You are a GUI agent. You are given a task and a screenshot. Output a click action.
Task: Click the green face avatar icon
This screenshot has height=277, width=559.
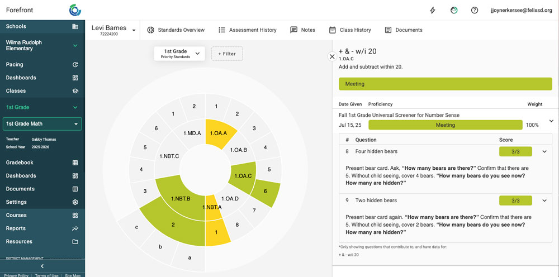pos(454,10)
